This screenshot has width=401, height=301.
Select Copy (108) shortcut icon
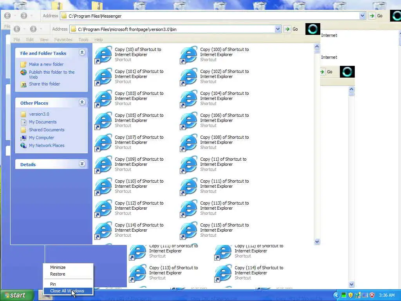tap(189, 143)
